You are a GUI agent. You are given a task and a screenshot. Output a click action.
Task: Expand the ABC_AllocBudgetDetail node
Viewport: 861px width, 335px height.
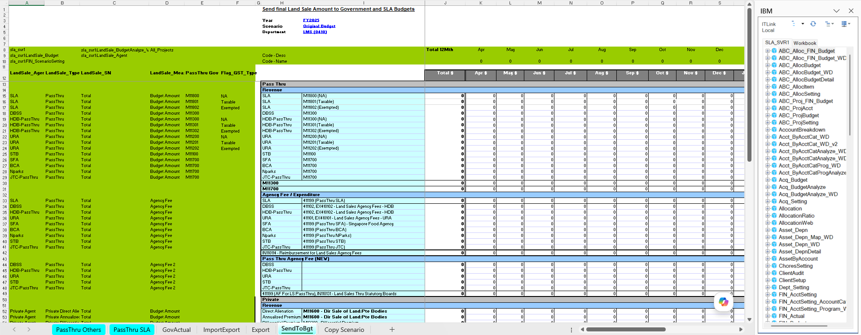(768, 80)
